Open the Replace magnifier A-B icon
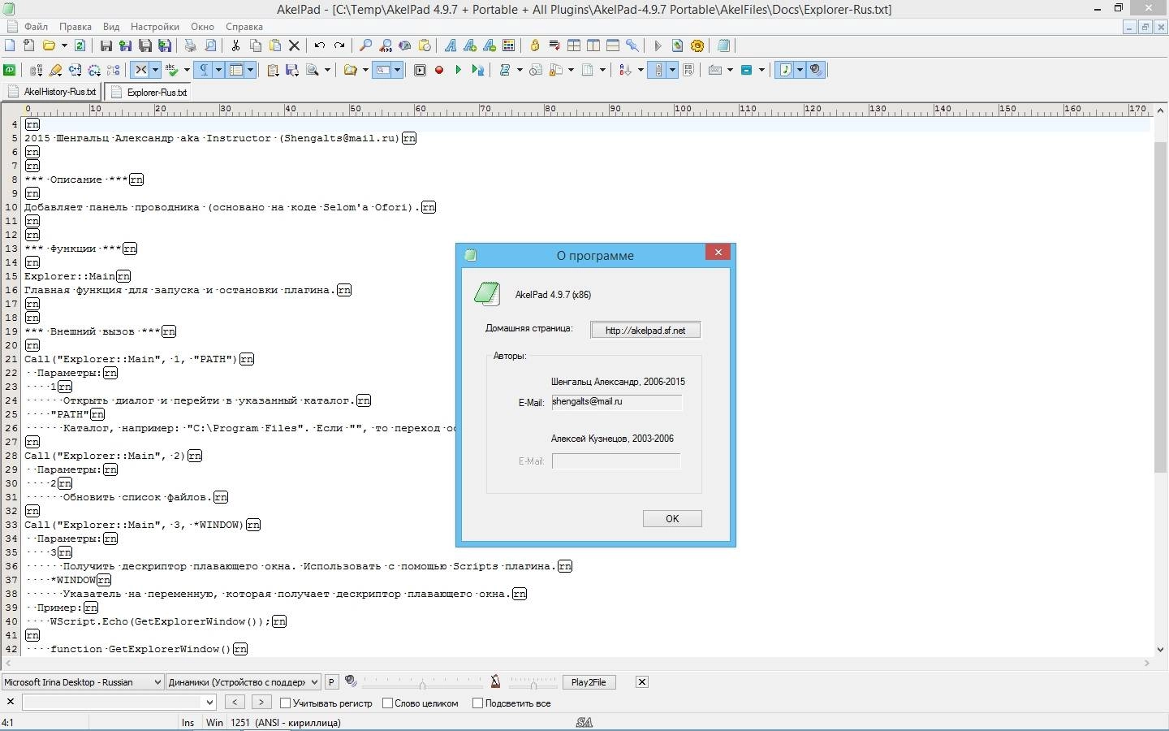The image size is (1169, 731). [x=386, y=45]
